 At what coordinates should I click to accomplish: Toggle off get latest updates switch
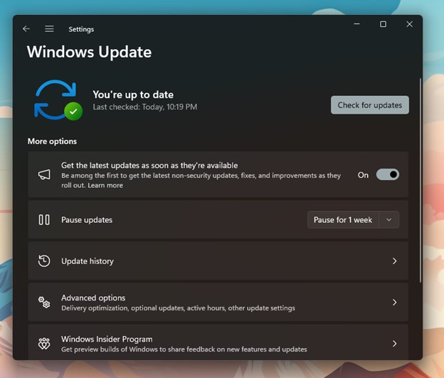(388, 175)
